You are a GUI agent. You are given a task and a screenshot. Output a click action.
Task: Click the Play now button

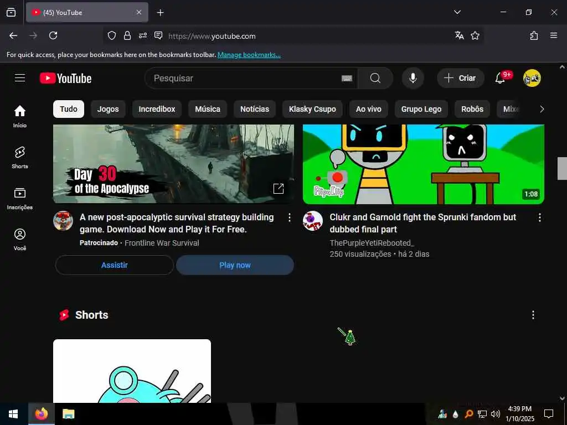(x=235, y=265)
